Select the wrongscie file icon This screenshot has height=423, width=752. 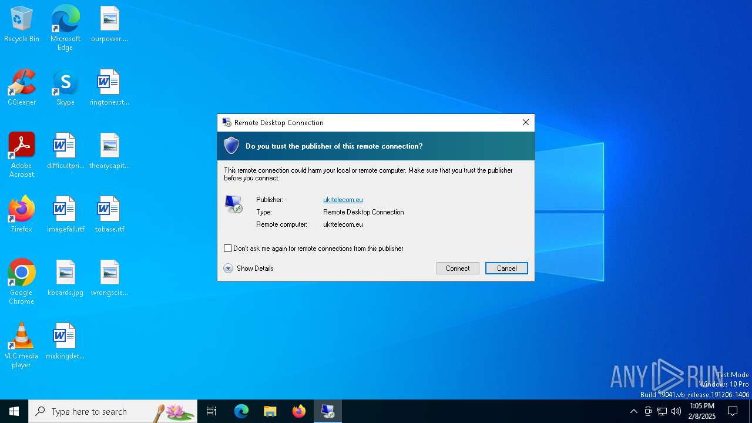pos(109,278)
